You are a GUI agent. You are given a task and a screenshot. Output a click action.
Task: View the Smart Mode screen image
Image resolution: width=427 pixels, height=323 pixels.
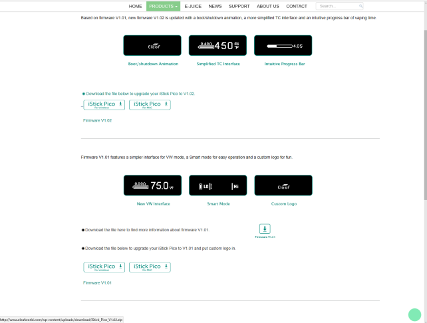click(x=218, y=185)
